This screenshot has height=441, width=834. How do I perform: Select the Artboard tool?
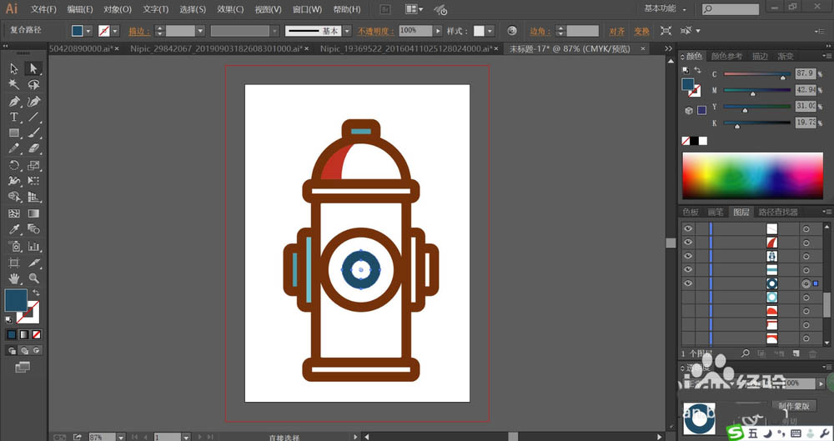(x=14, y=263)
